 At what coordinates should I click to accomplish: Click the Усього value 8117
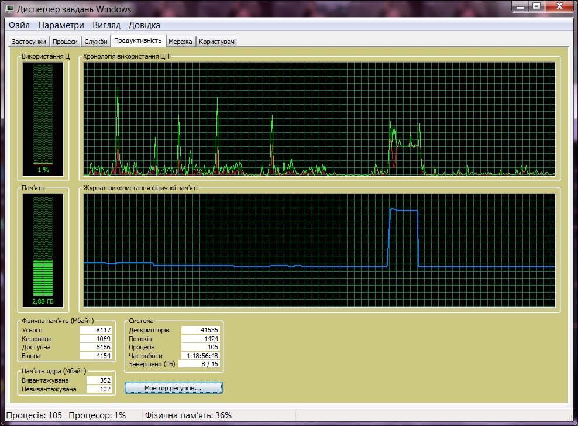click(95, 330)
